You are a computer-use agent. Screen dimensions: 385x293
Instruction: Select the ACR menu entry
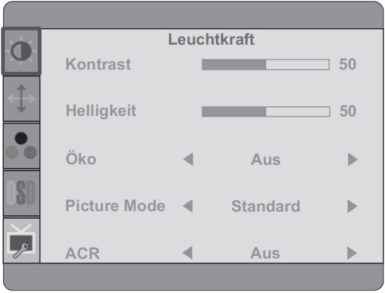pyautogui.click(x=82, y=253)
